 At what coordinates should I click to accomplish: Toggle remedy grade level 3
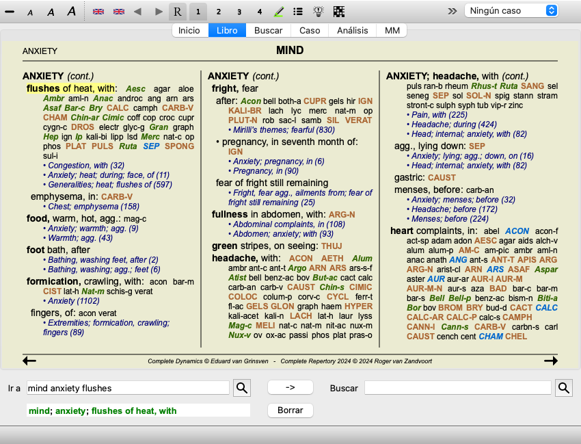(239, 12)
